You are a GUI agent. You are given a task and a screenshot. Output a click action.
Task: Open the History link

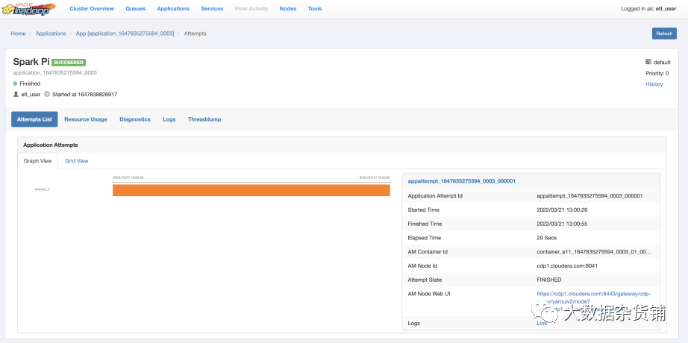[654, 84]
